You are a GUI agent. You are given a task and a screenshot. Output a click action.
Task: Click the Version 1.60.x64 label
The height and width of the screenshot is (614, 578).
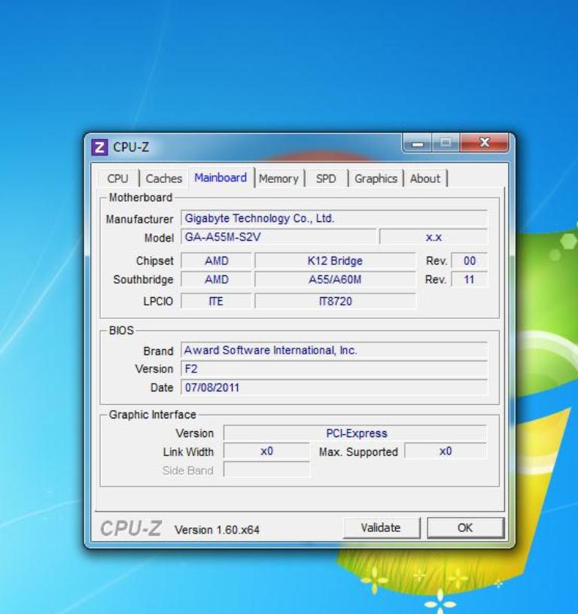point(217,530)
